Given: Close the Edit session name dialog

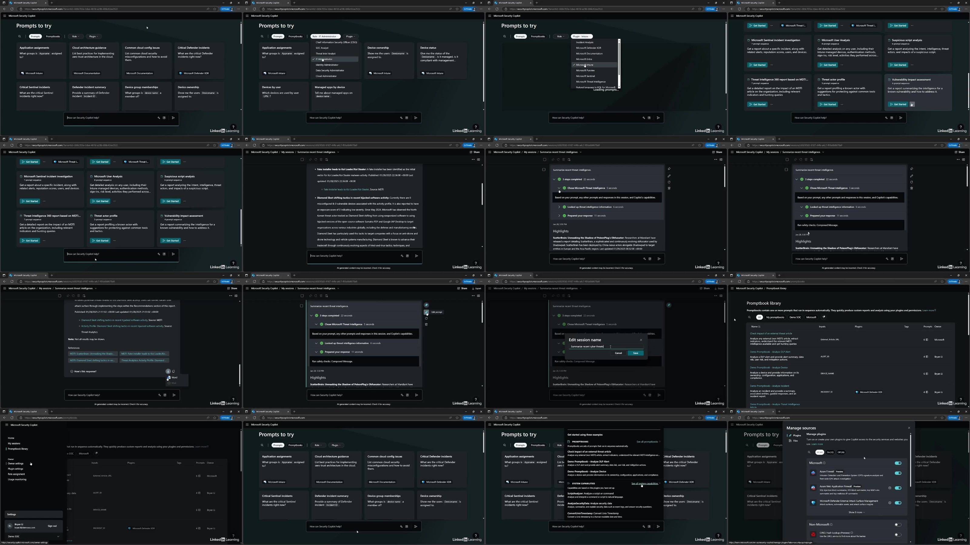Looking at the screenshot, I should [x=641, y=340].
